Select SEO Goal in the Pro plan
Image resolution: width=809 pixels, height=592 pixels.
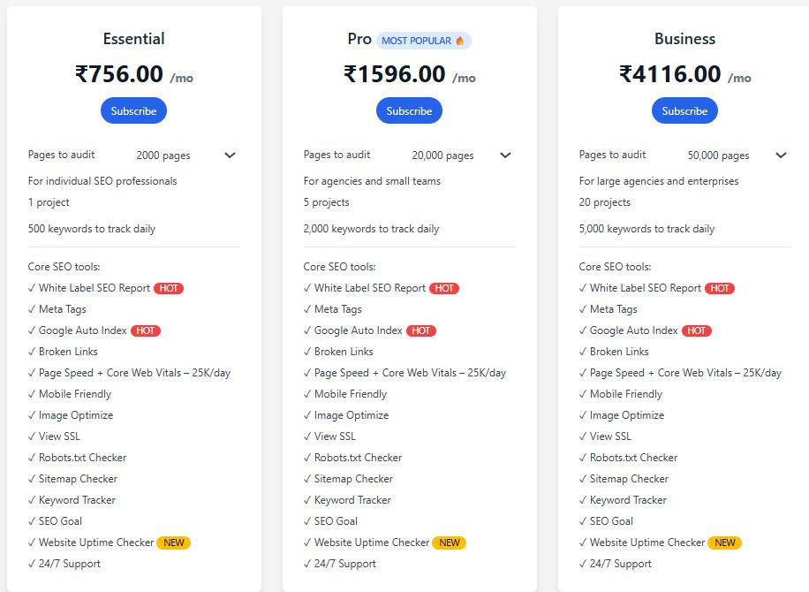(x=332, y=521)
